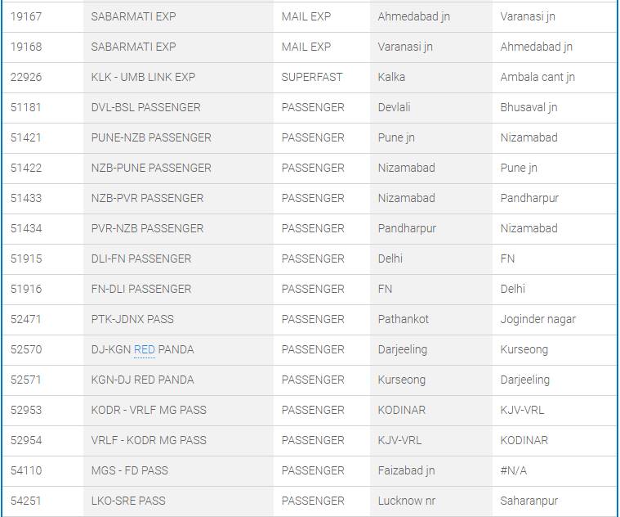Select PUNE-NZB PASSENGER train name
The image size is (620, 517).
coord(151,137)
